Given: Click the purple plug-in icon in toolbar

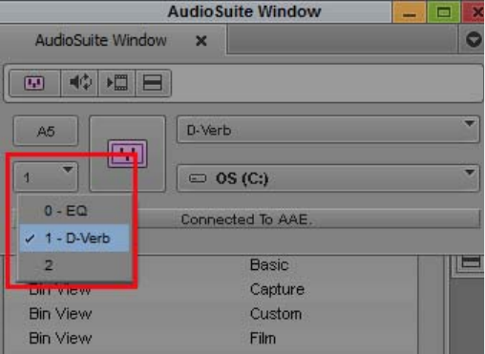Looking at the screenshot, I should pyautogui.click(x=34, y=83).
